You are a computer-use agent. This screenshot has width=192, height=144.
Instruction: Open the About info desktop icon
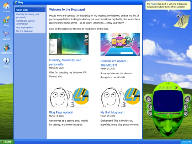tap(6, 63)
